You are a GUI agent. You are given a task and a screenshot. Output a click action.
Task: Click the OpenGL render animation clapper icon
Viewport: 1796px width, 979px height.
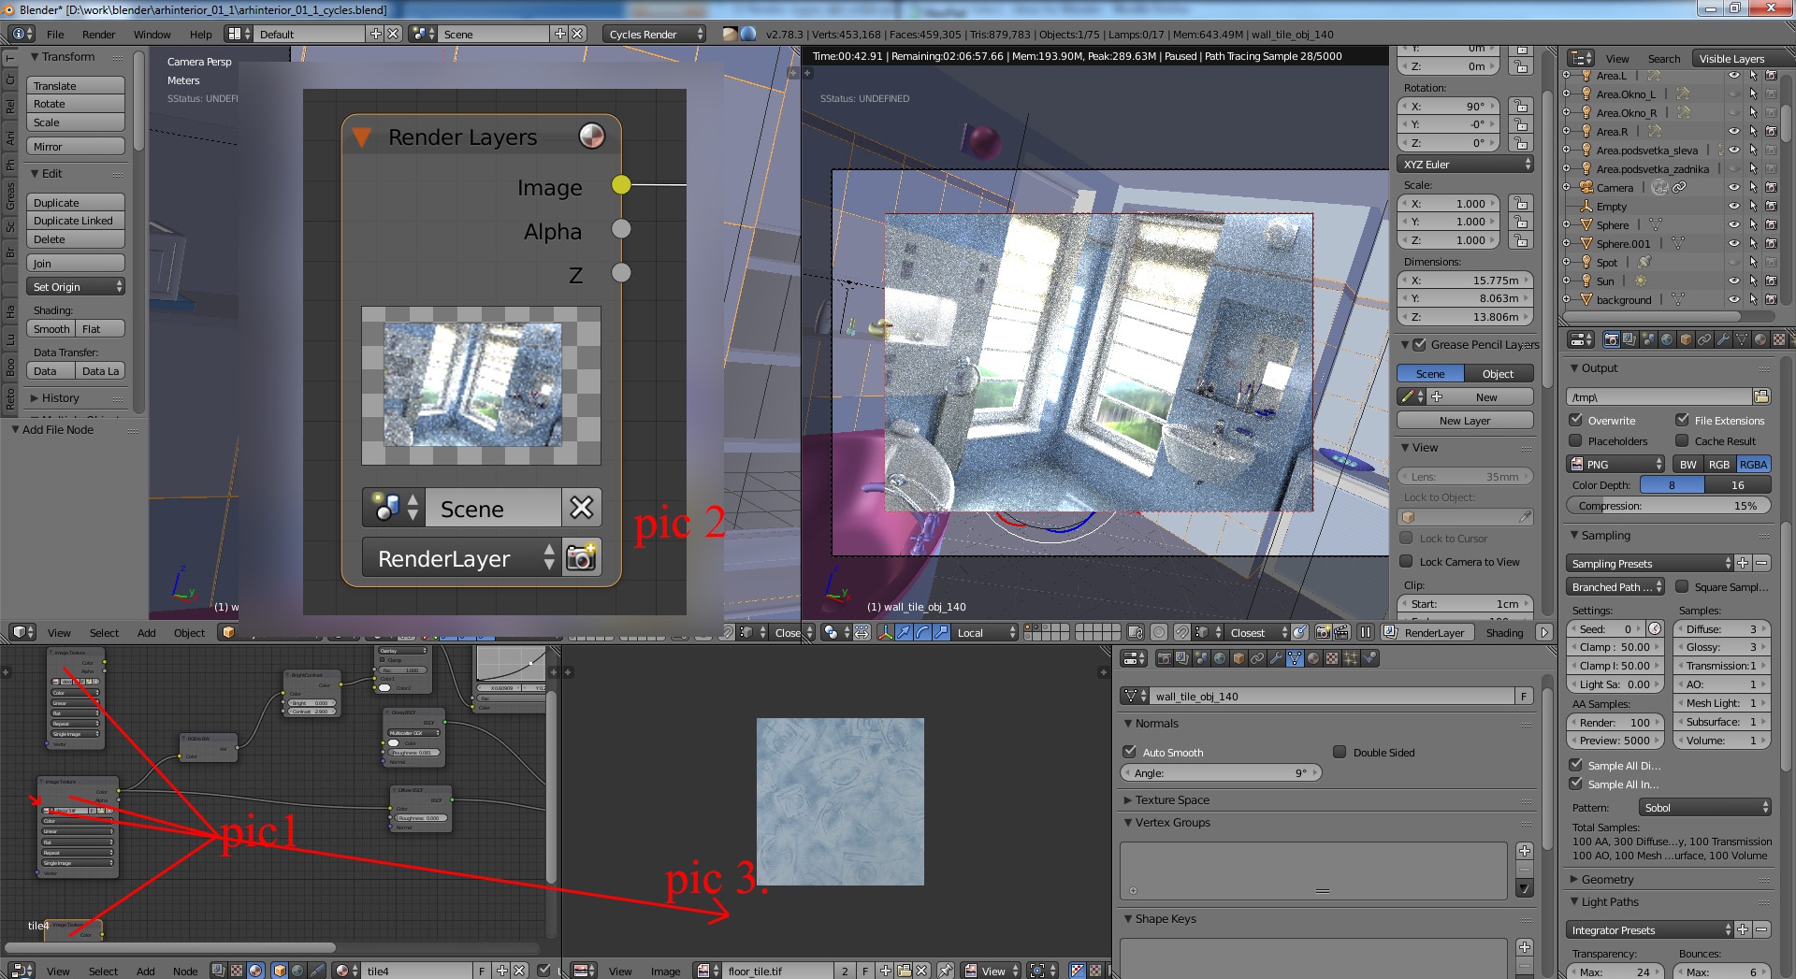1341,632
